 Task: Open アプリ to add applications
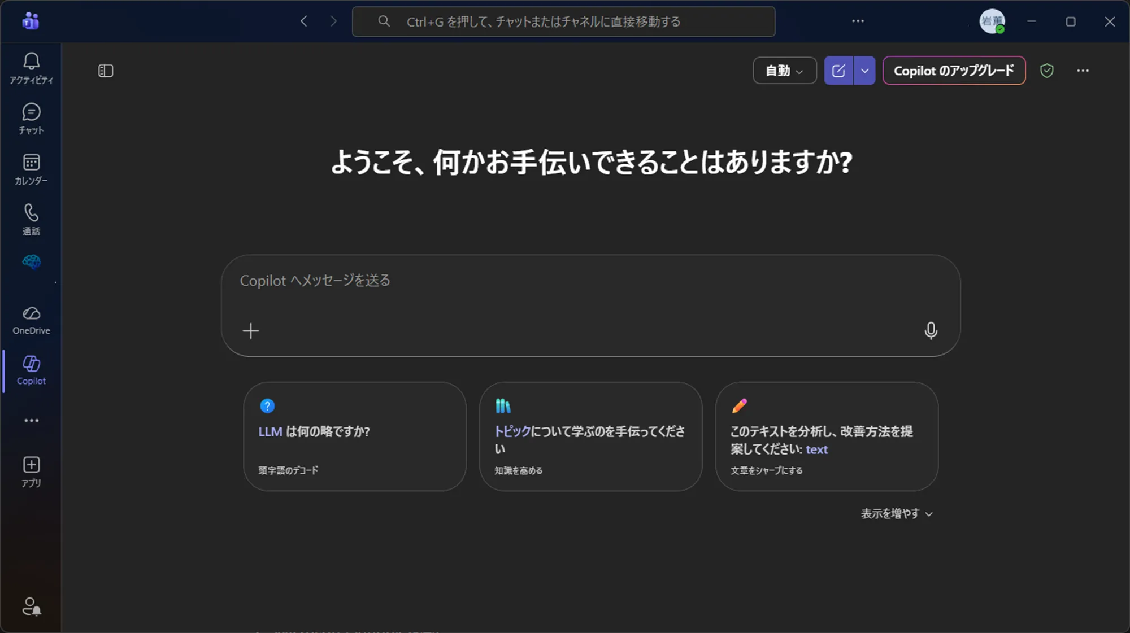point(31,470)
